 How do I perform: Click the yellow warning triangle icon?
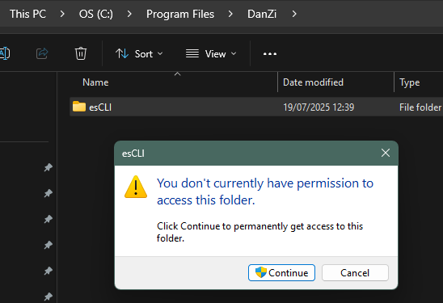(x=136, y=187)
